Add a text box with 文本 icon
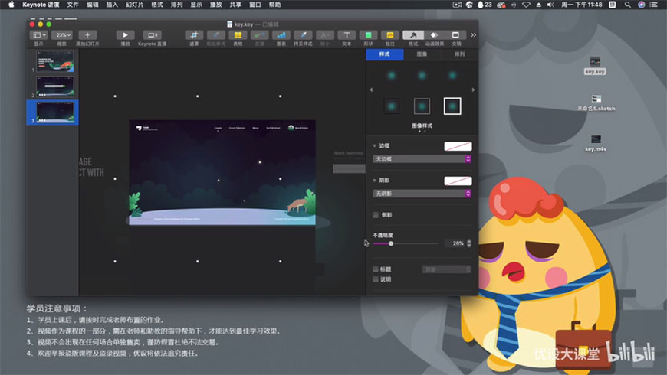 tap(347, 35)
